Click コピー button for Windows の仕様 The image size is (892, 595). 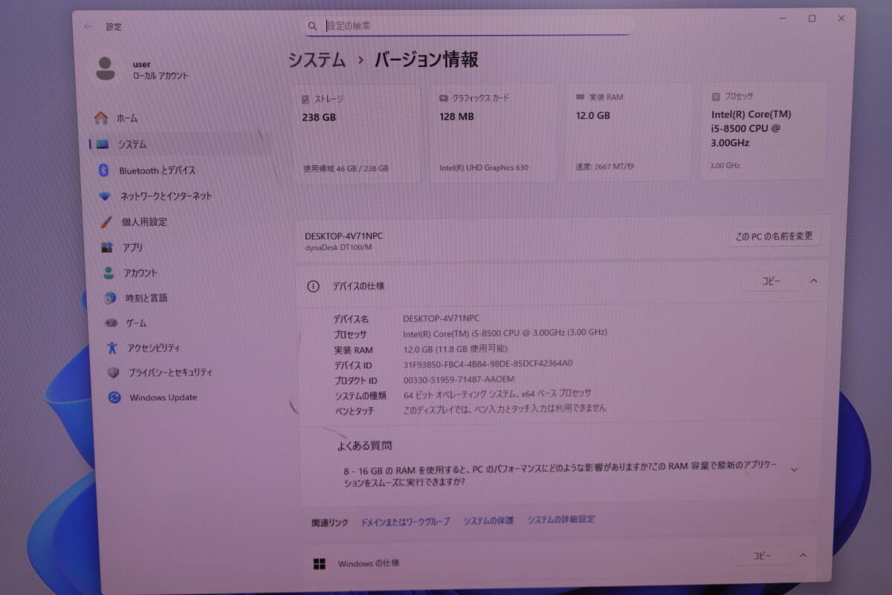pyautogui.click(x=762, y=556)
